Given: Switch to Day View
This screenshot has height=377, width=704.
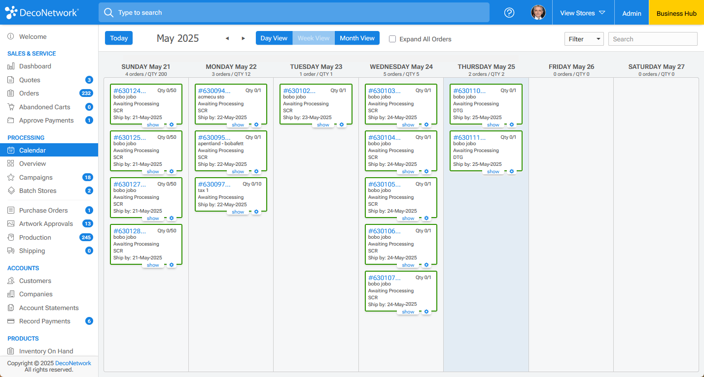Looking at the screenshot, I should [274, 38].
